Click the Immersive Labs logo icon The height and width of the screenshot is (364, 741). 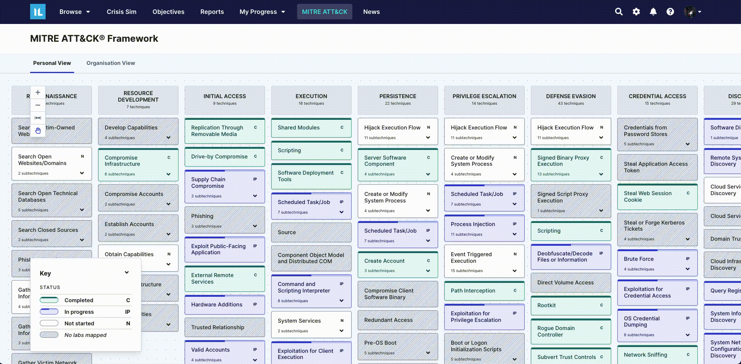click(38, 12)
